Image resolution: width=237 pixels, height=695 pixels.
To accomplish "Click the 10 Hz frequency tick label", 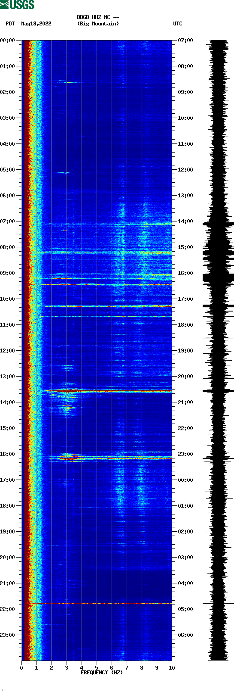I will tap(172, 668).
